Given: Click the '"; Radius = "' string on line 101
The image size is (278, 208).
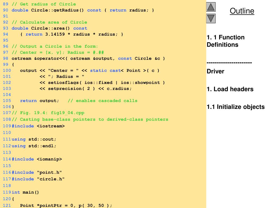Looking at the screenshot, I should click(x=66, y=77).
